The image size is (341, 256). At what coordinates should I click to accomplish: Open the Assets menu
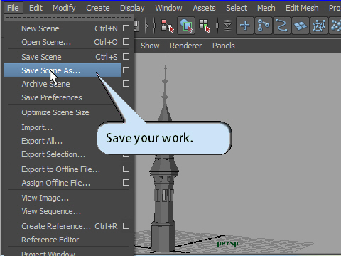204,8
